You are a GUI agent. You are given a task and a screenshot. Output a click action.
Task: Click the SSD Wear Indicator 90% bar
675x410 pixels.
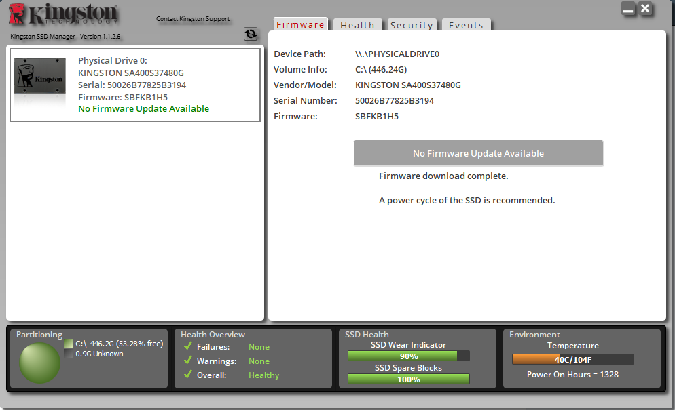tap(409, 356)
